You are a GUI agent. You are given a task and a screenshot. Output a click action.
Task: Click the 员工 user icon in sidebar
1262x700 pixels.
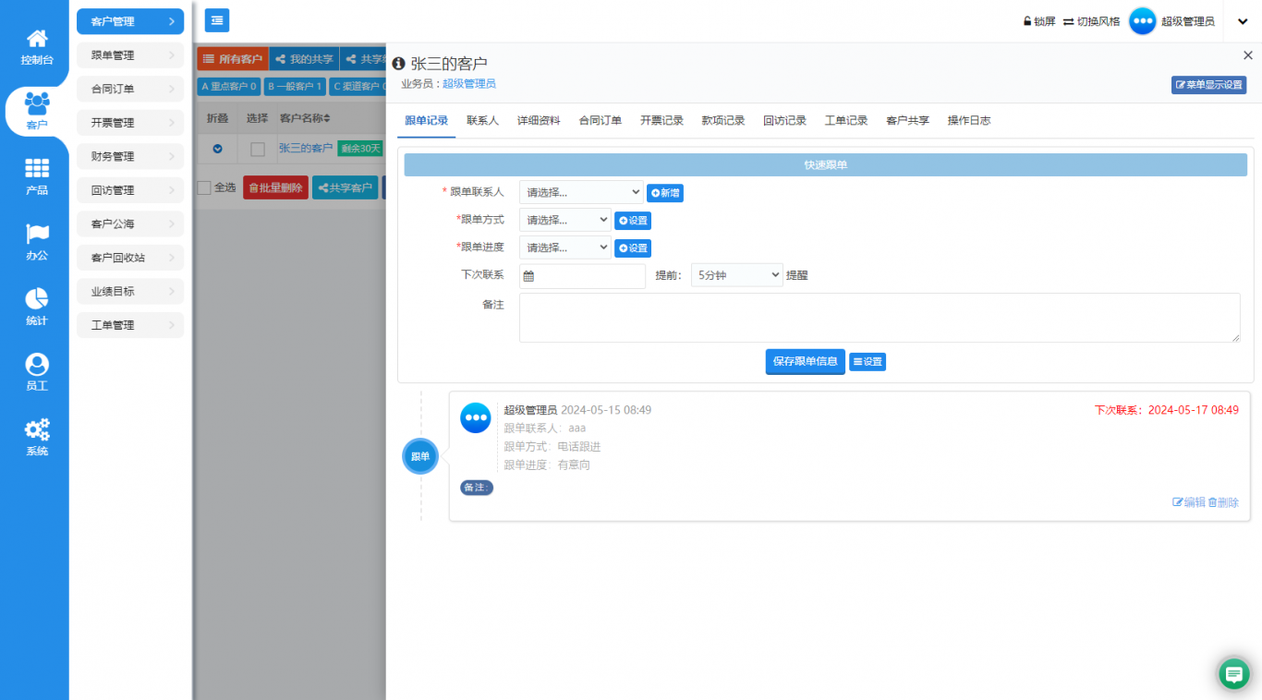click(x=37, y=365)
